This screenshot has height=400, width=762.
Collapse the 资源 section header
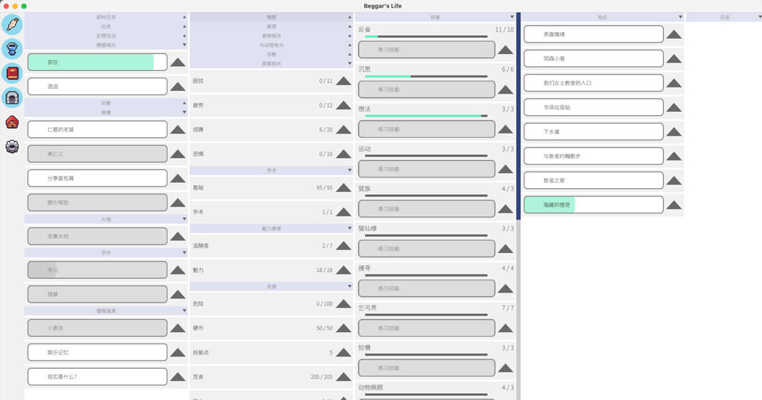[x=271, y=286]
